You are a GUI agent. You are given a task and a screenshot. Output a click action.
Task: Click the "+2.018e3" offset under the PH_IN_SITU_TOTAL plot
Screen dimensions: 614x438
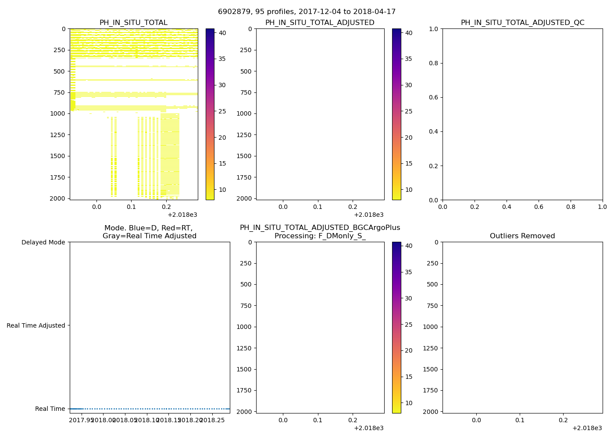click(182, 215)
